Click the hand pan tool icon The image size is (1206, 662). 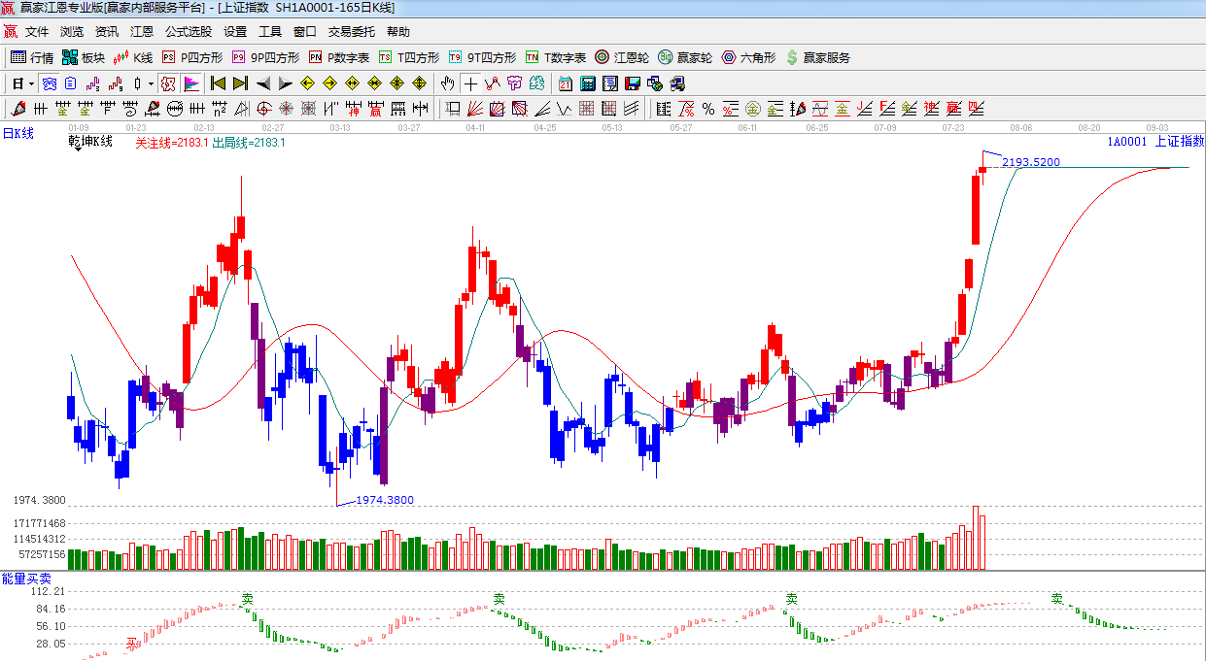point(448,83)
